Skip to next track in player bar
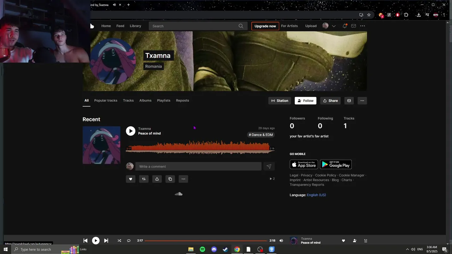The width and height of the screenshot is (452, 254). coord(106,241)
